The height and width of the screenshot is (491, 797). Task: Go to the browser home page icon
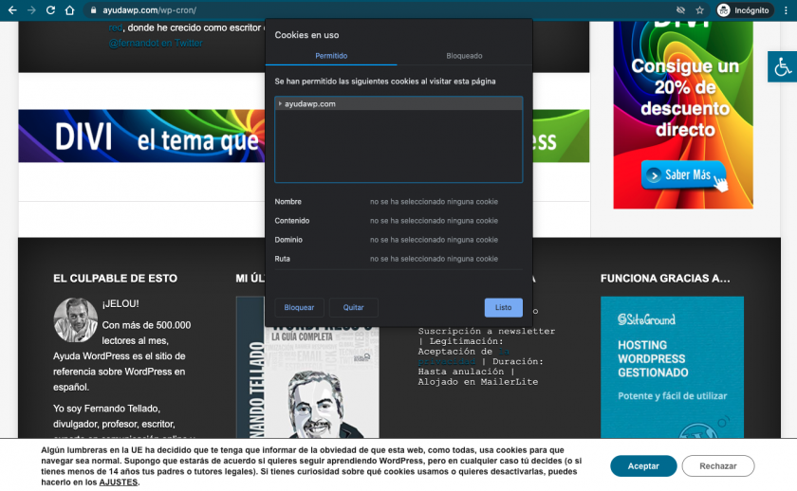coord(70,9)
